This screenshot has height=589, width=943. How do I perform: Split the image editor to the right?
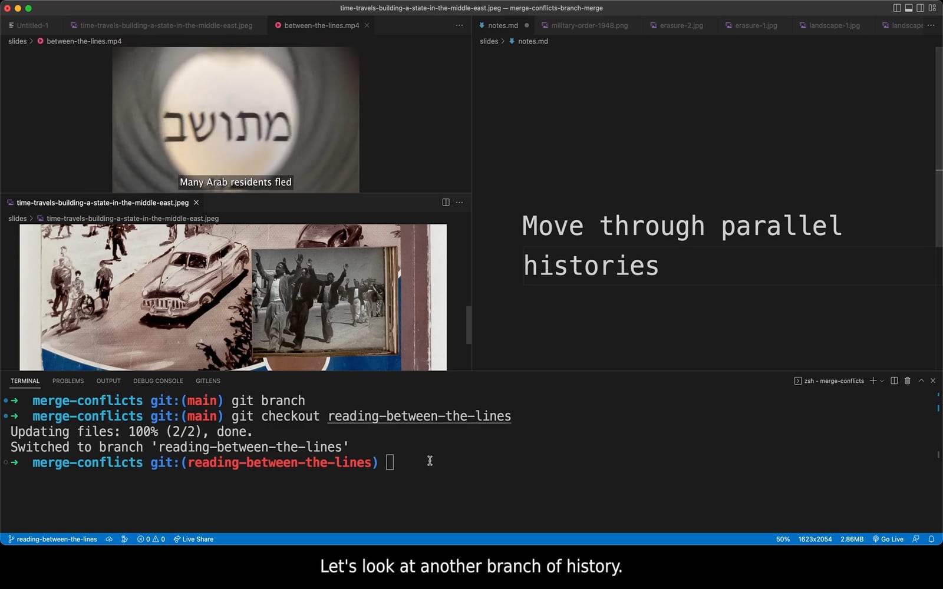pyautogui.click(x=446, y=203)
